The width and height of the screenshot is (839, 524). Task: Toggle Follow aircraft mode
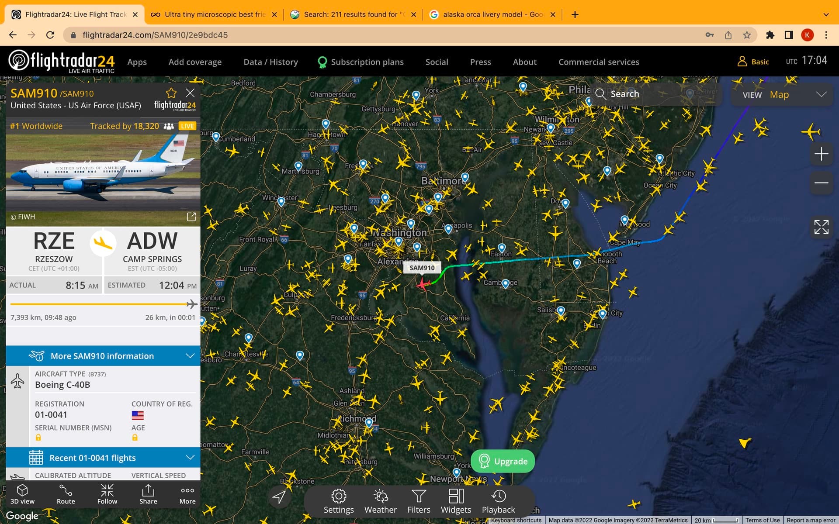click(107, 494)
